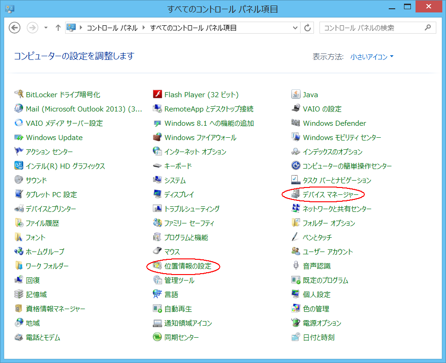Click the forward navigation arrow button

[x=32, y=28]
